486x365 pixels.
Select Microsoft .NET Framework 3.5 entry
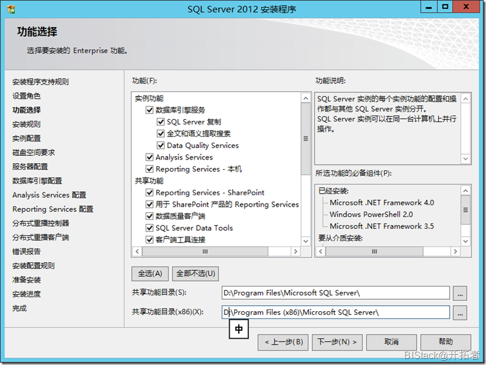tap(382, 226)
